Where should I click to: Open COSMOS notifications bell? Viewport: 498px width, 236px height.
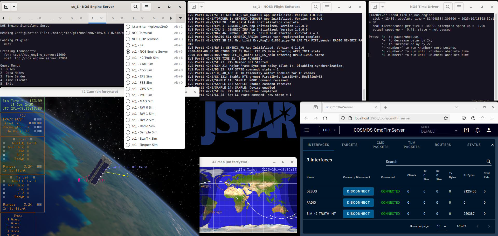(478, 130)
